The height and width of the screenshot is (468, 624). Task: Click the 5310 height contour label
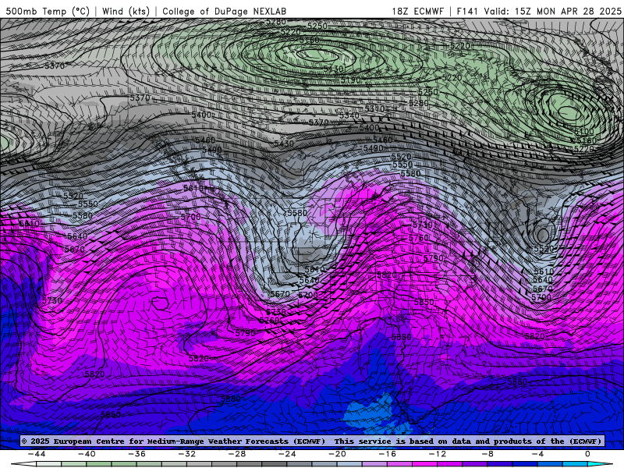click(374, 108)
